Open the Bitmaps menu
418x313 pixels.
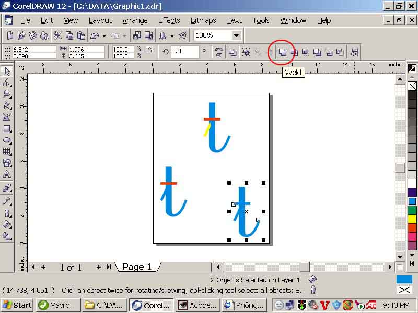coord(203,20)
